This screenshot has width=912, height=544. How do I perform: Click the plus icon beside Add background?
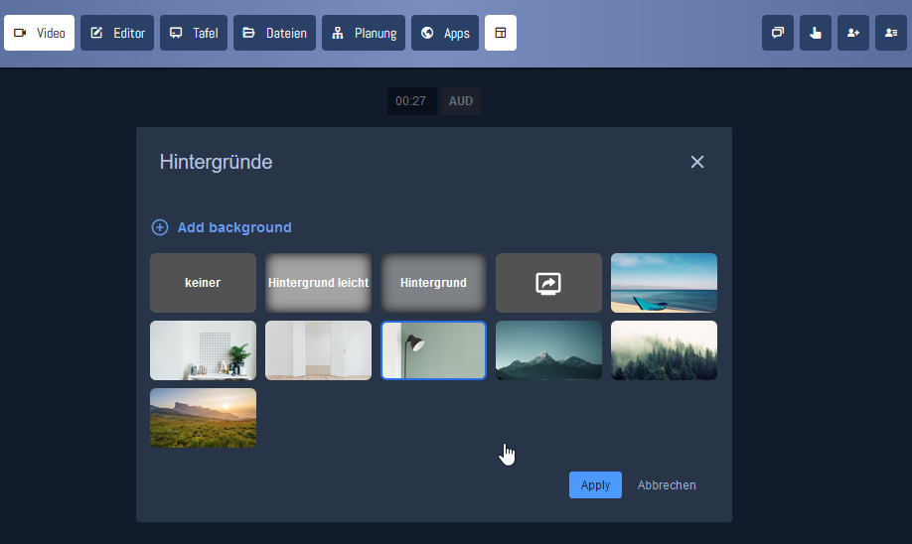[x=160, y=227]
